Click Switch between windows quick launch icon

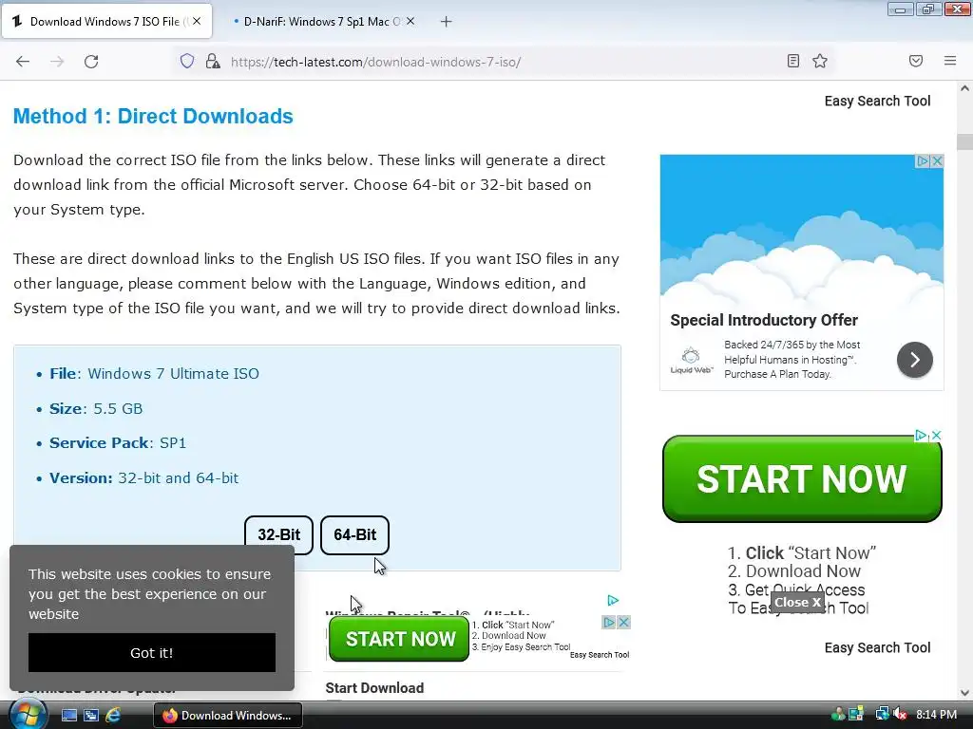(90, 716)
